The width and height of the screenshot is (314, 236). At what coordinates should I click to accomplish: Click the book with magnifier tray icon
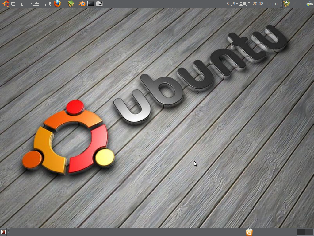(x=287, y=4)
